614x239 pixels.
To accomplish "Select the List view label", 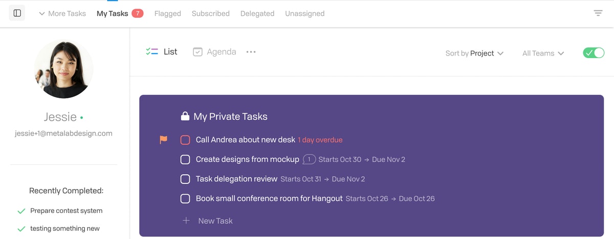I will (170, 51).
